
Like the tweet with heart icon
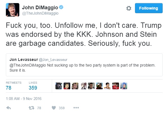point(54,108)
